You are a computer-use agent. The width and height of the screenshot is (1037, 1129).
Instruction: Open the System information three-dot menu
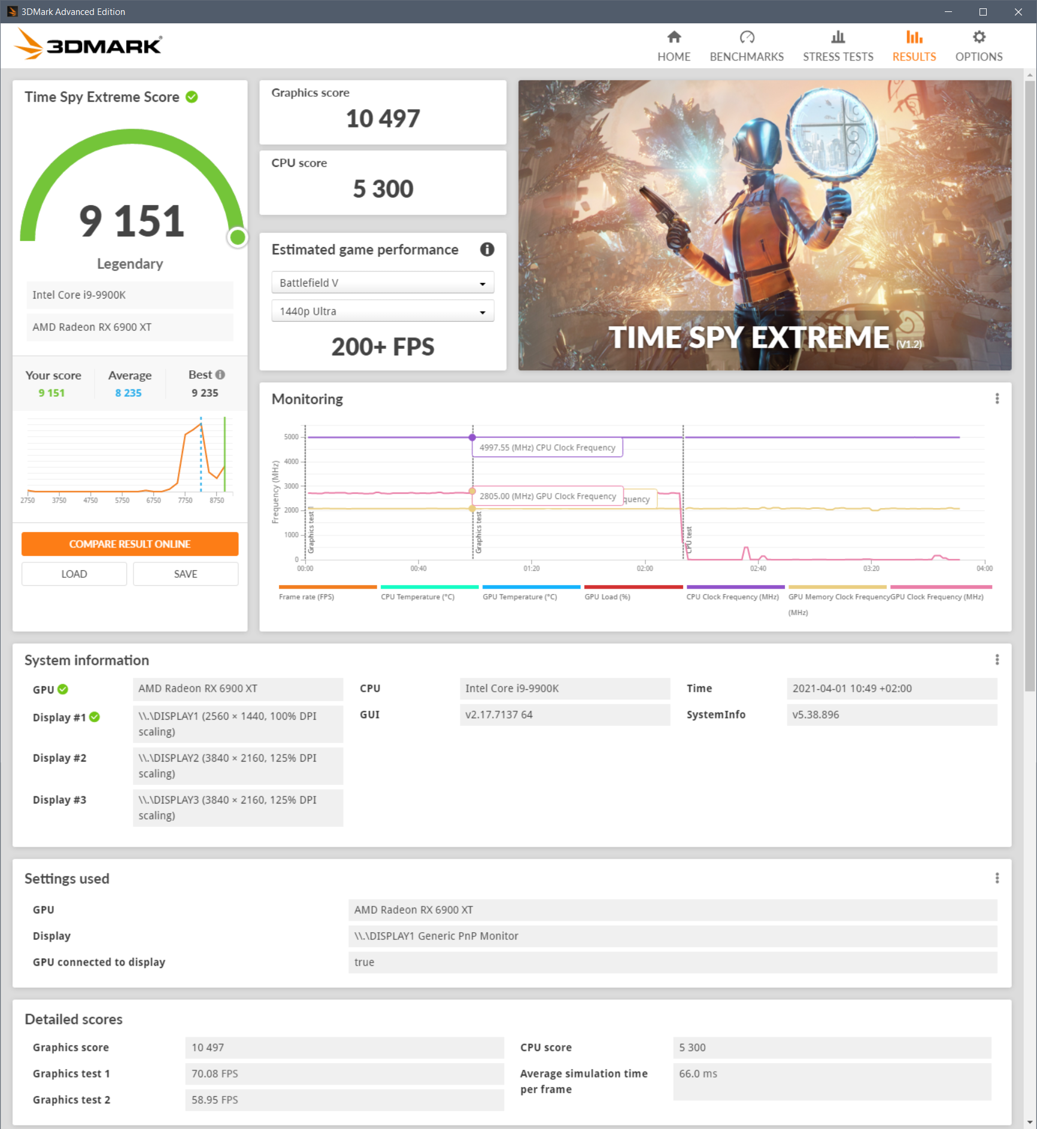coord(997,659)
